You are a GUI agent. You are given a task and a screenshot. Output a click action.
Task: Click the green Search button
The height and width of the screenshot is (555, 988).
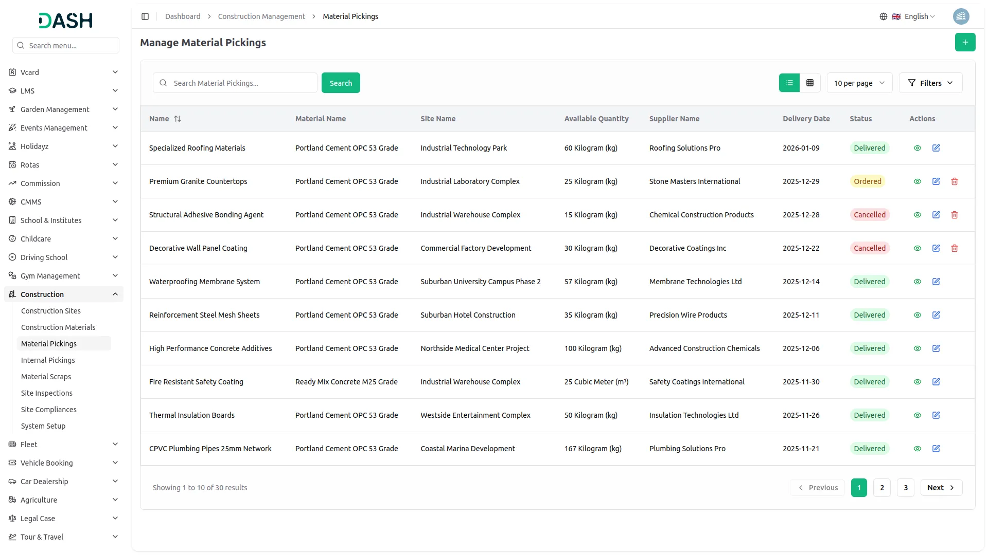point(341,83)
